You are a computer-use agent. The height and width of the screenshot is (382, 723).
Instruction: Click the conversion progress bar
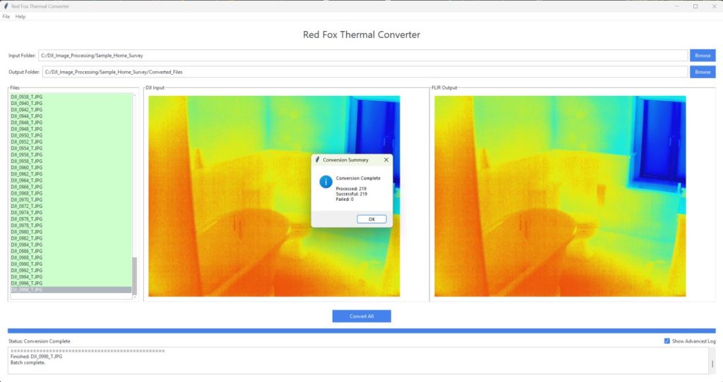pyautogui.click(x=361, y=331)
